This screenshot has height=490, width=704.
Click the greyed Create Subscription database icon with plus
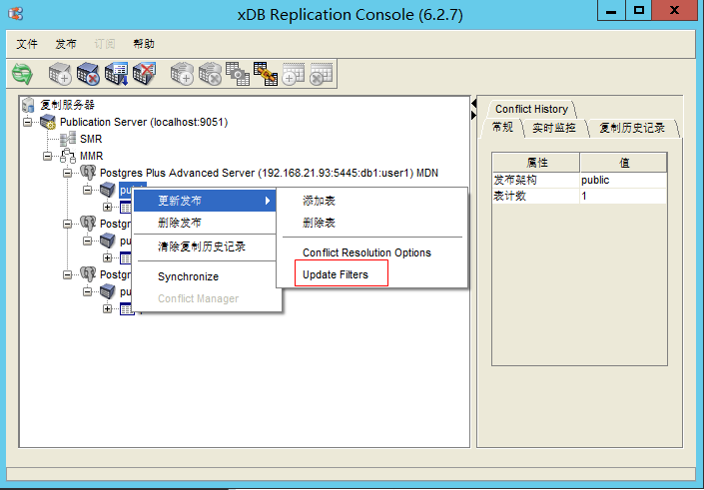[x=182, y=74]
